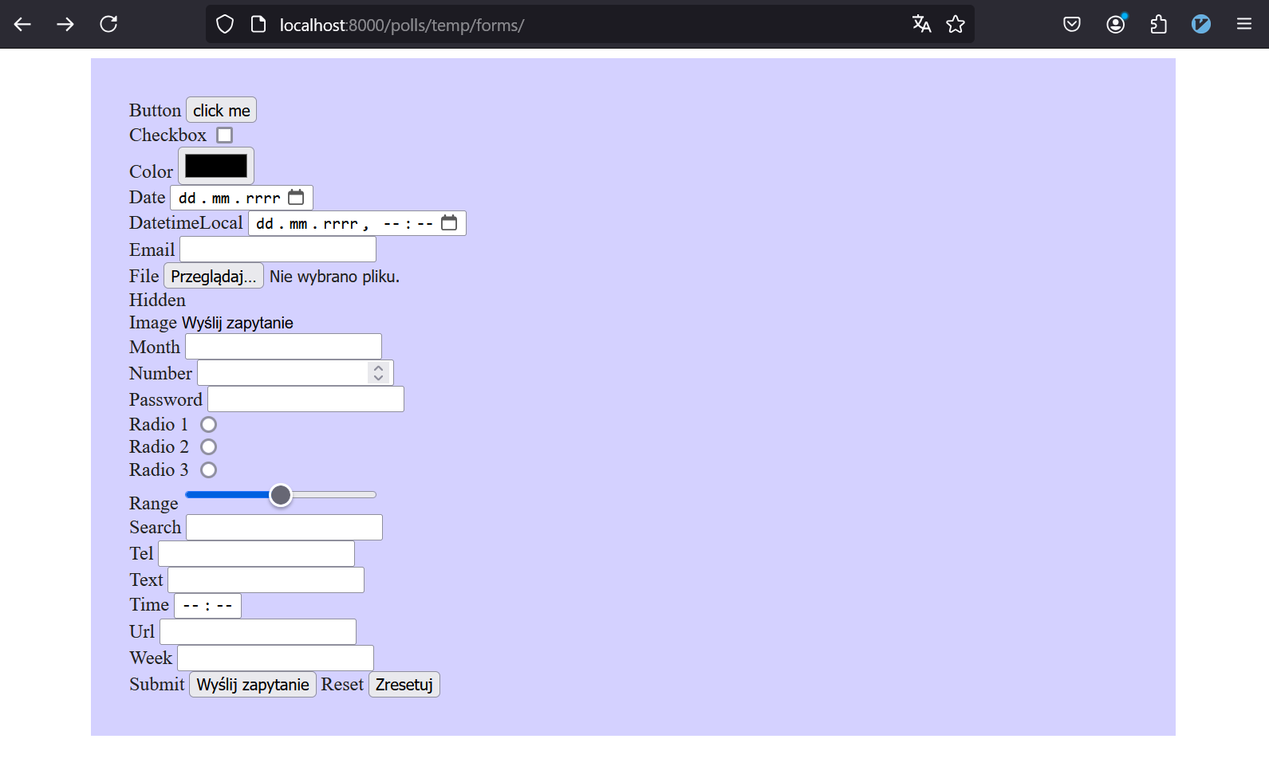Translate this page icon
Screen dimensions: 1269x782
pos(921,24)
